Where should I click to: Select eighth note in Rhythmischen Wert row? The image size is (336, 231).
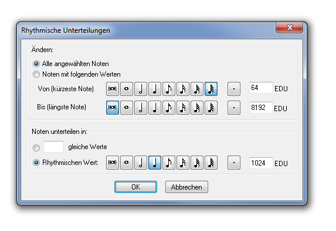pyautogui.click(x=169, y=163)
